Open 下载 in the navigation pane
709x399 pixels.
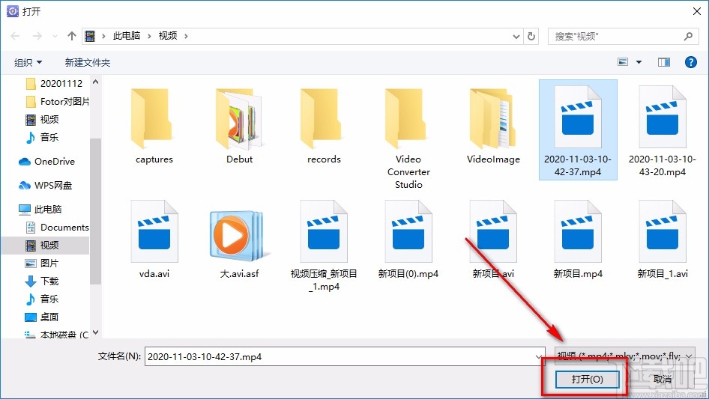(43, 281)
